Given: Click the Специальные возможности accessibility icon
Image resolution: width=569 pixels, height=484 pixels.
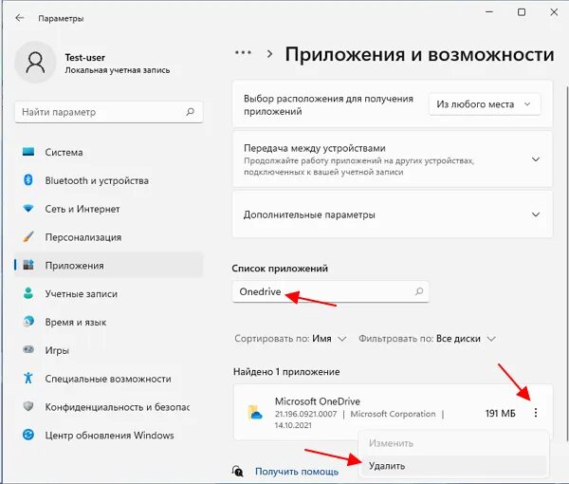Looking at the screenshot, I should click(28, 378).
